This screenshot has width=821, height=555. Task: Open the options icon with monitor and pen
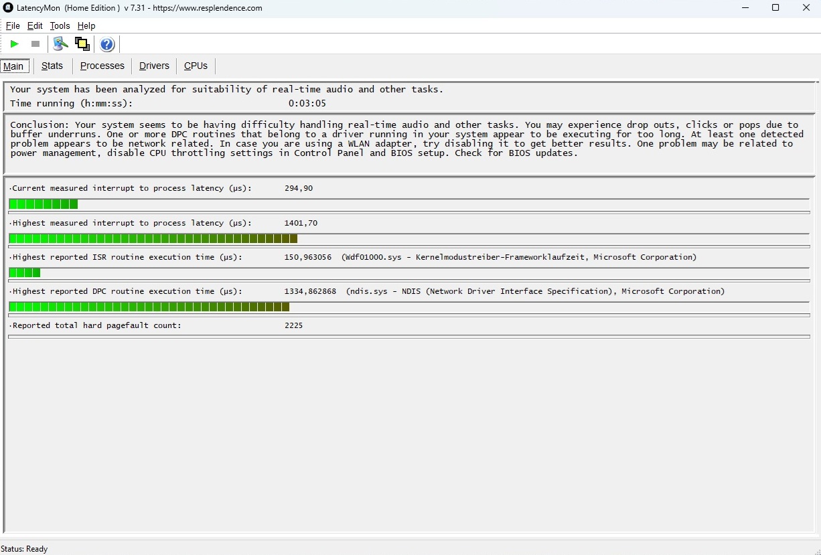[61, 44]
